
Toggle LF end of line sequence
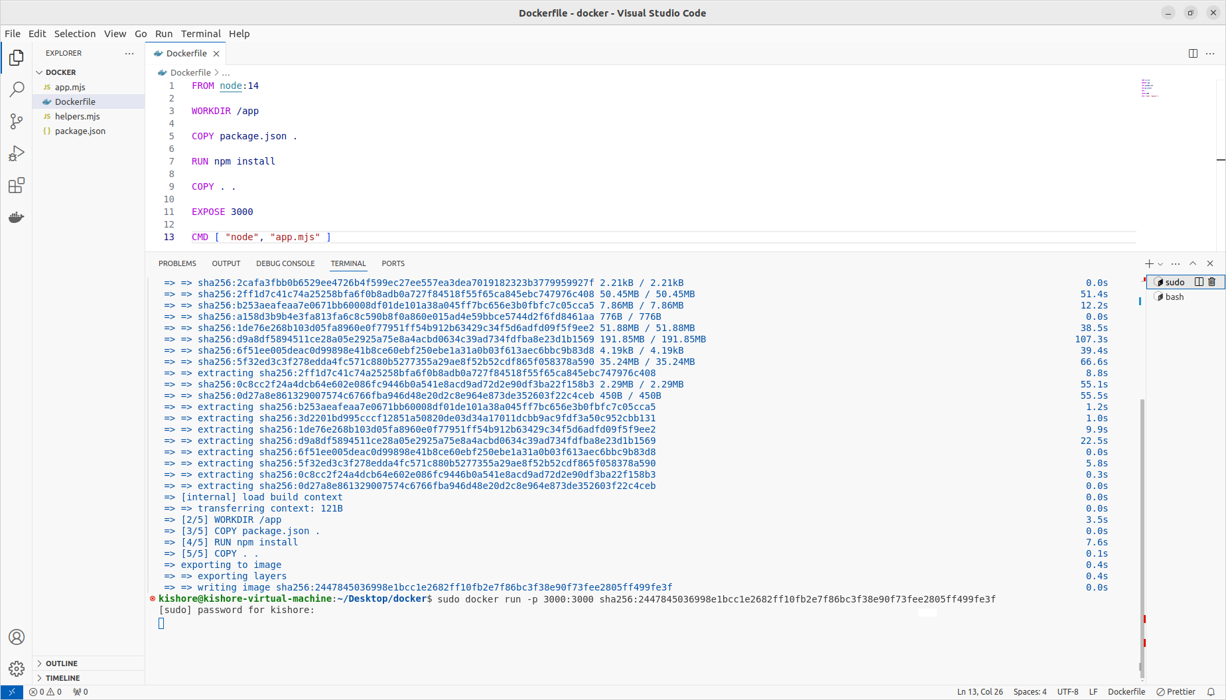coord(1093,691)
